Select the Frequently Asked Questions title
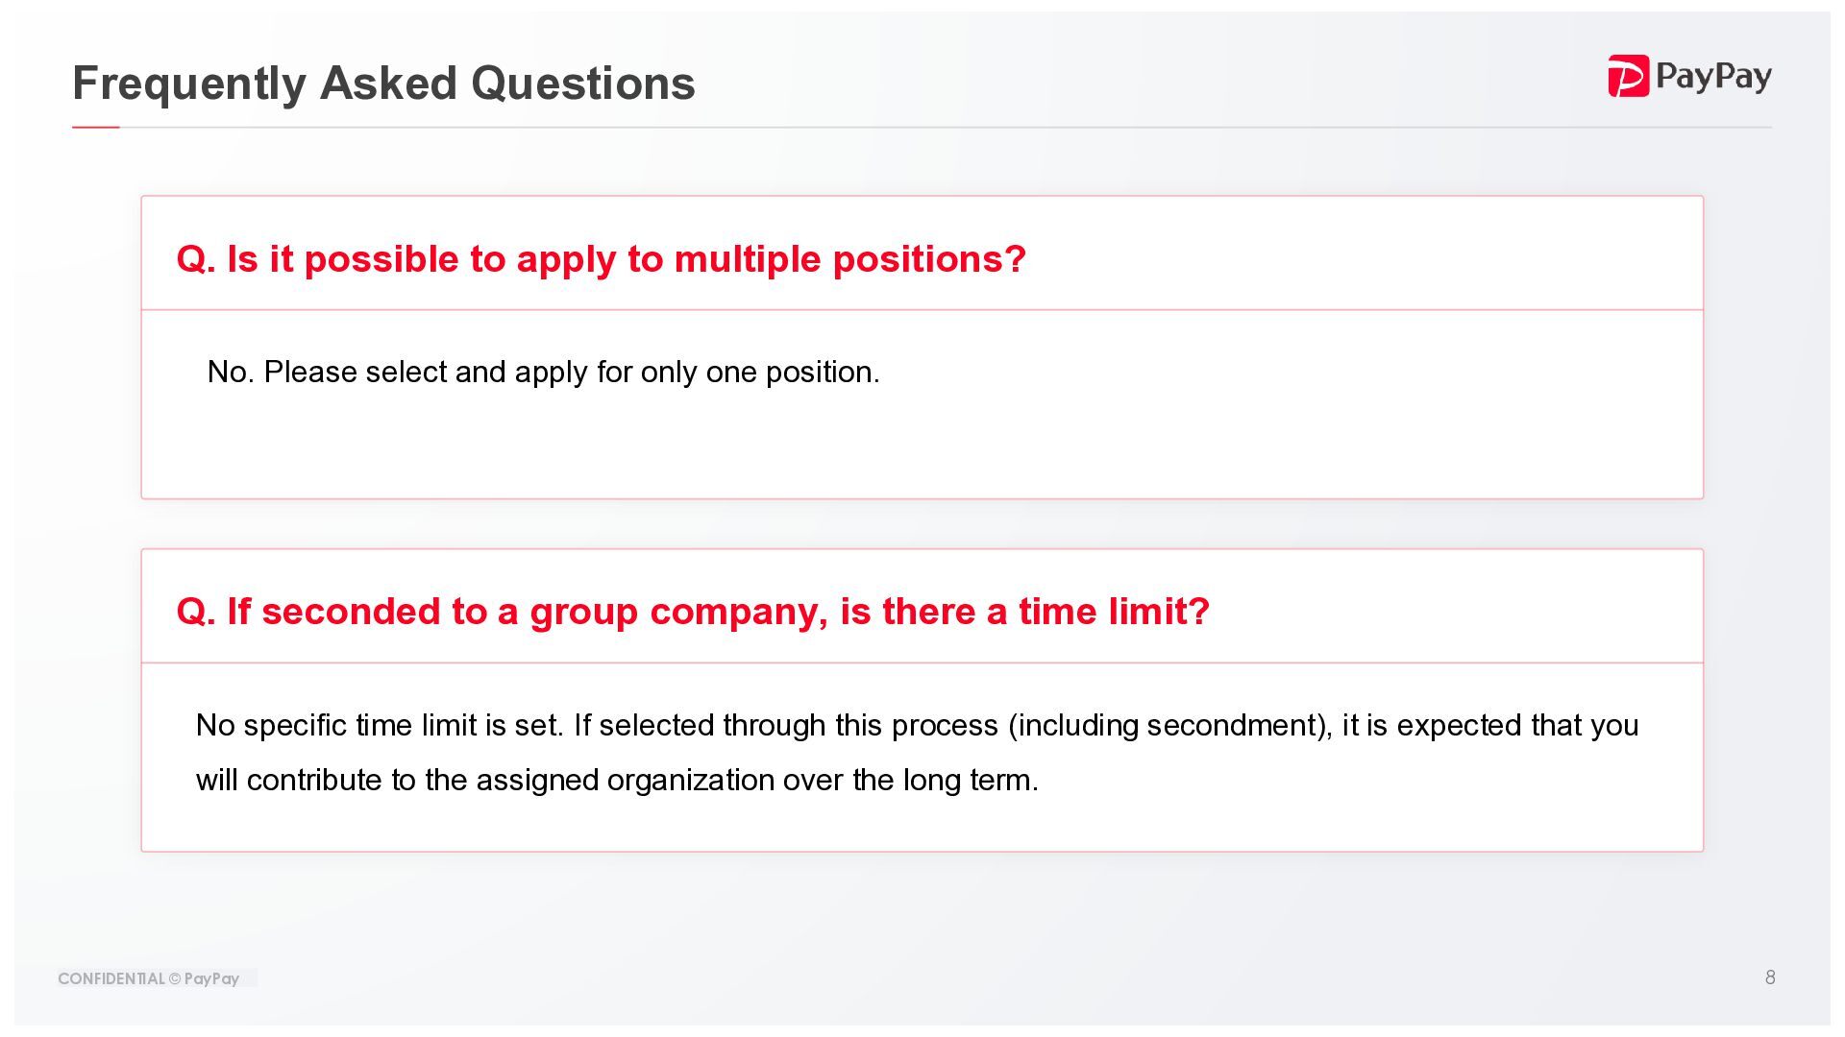Viewport: 1845px width, 1037px height. [x=383, y=84]
